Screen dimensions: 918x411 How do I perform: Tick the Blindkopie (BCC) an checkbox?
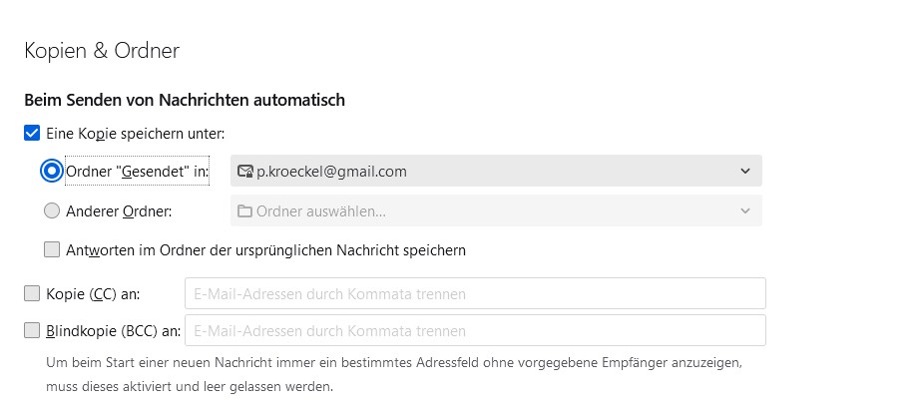click(32, 330)
